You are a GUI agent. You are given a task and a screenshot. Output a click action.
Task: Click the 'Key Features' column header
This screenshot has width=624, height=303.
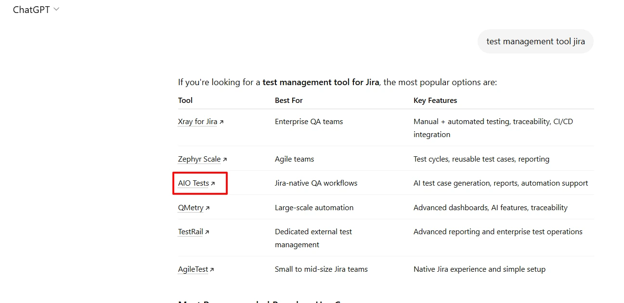click(x=435, y=101)
